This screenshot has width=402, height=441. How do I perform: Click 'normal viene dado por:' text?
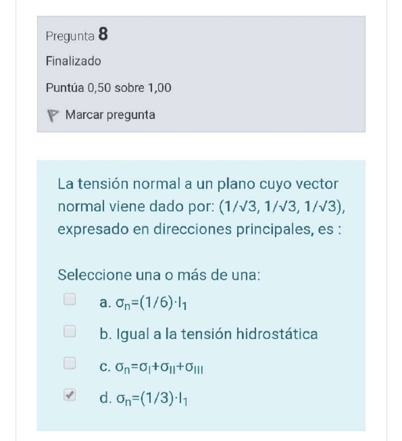136,206
